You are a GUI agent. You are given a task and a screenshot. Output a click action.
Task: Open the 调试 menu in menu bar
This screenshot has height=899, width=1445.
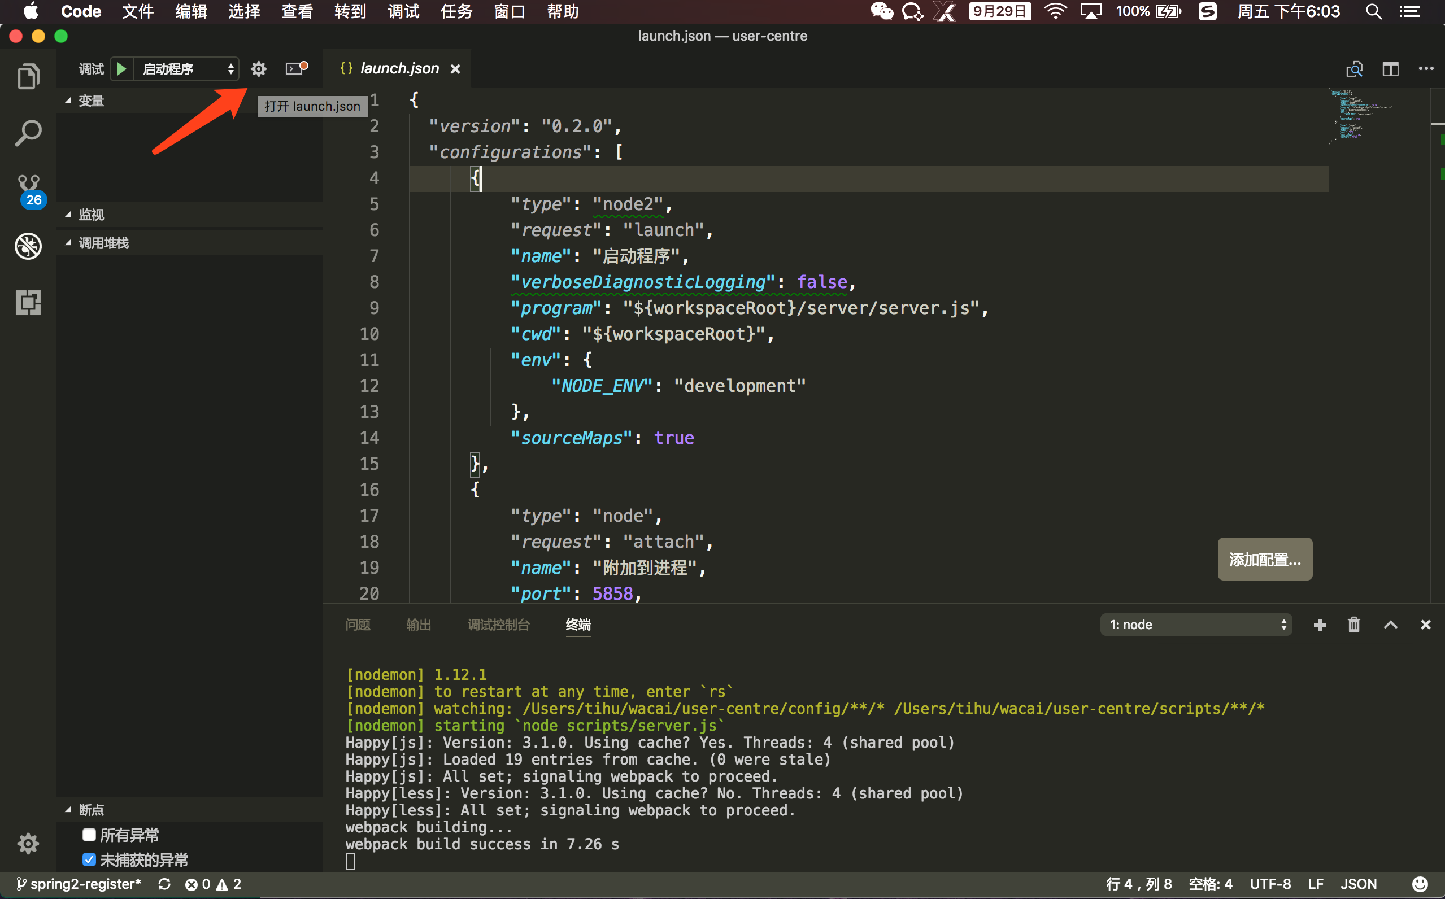[x=403, y=11]
